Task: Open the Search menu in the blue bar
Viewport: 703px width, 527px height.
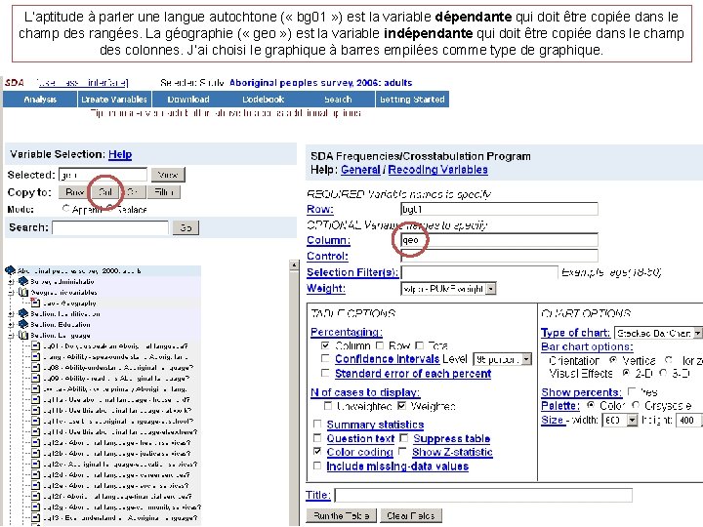Action: [338, 100]
